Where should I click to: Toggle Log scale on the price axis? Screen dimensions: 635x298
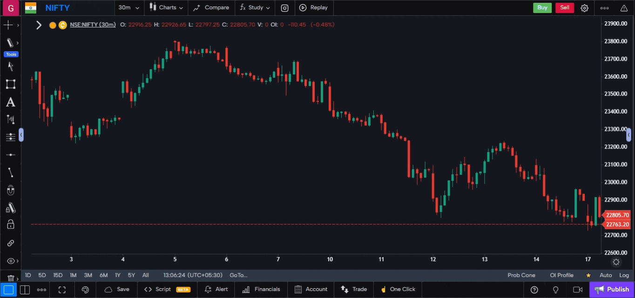point(624,275)
